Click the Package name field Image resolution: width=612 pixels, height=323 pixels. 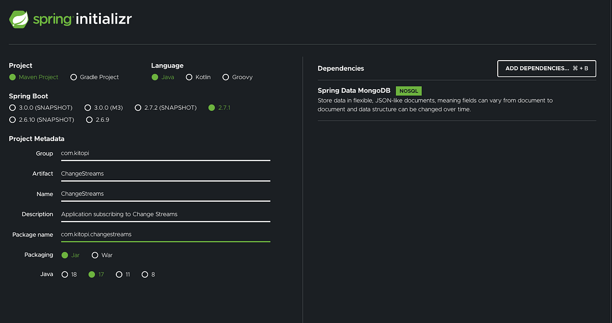(x=165, y=234)
